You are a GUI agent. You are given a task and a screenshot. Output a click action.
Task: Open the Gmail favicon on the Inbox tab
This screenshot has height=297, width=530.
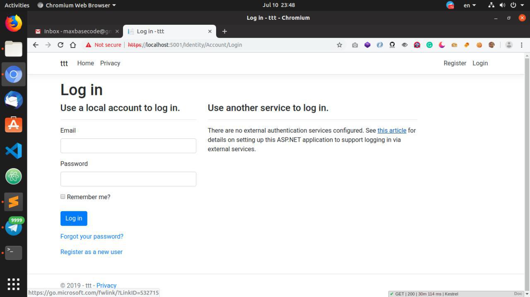click(x=38, y=31)
